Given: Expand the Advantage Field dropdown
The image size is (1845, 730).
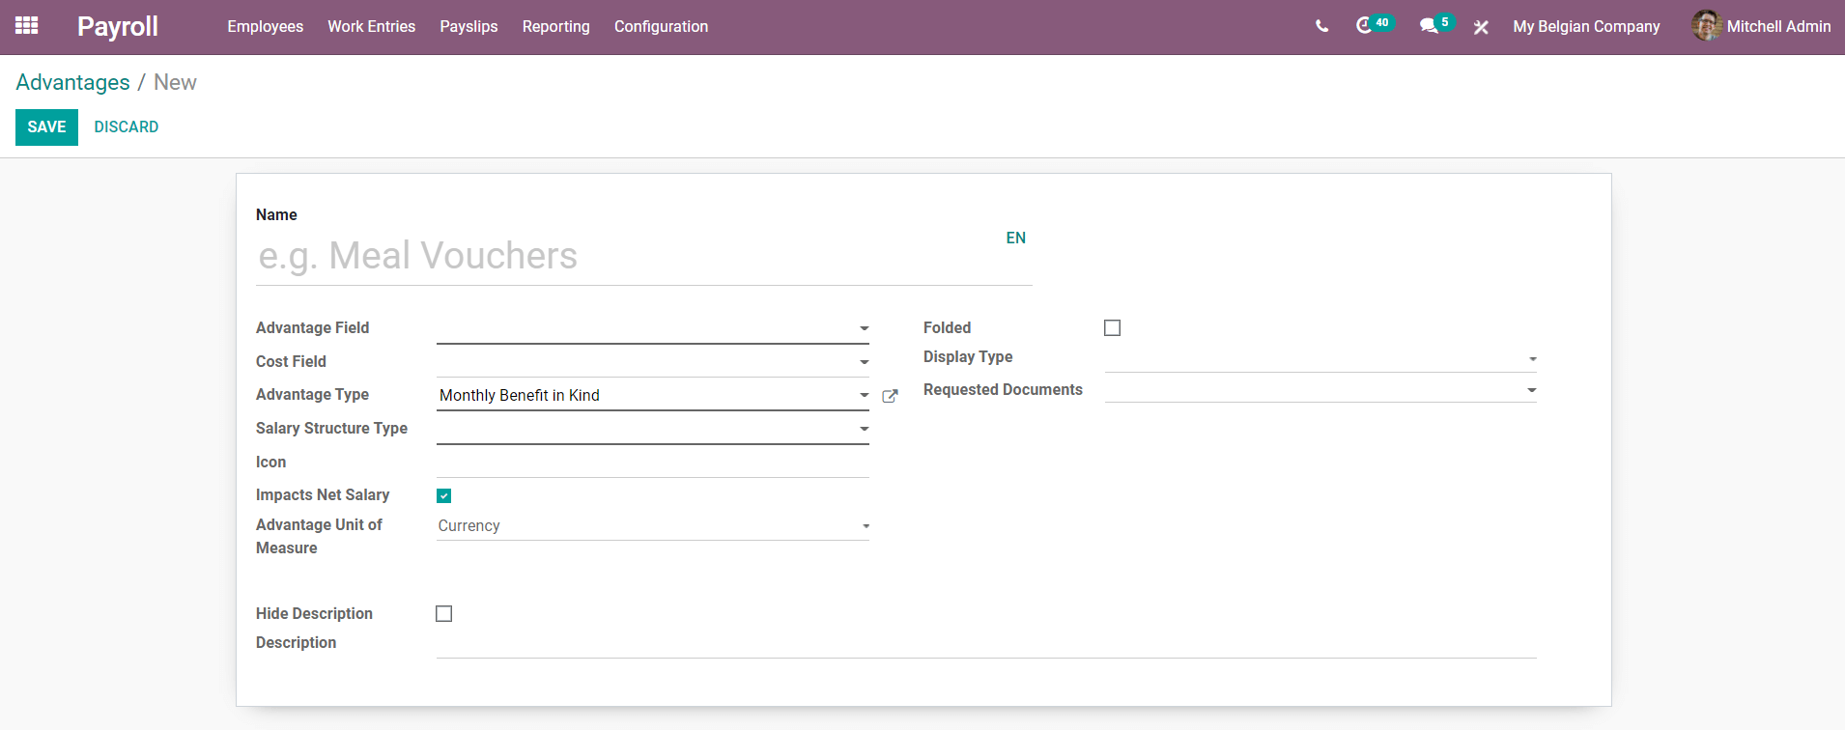Looking at the screenshot, I should [653, 328].
